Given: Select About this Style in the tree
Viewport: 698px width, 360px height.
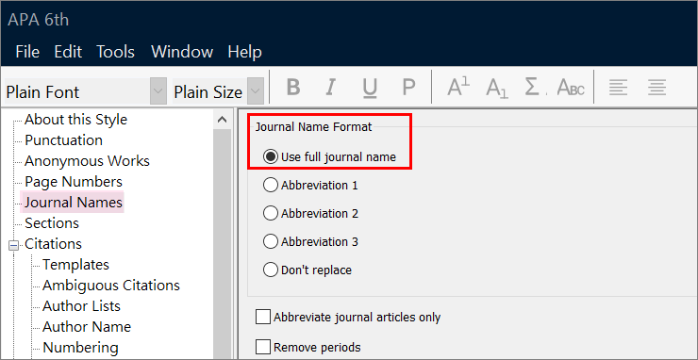Looking at the screenshot, I should [x=75, y=120].
